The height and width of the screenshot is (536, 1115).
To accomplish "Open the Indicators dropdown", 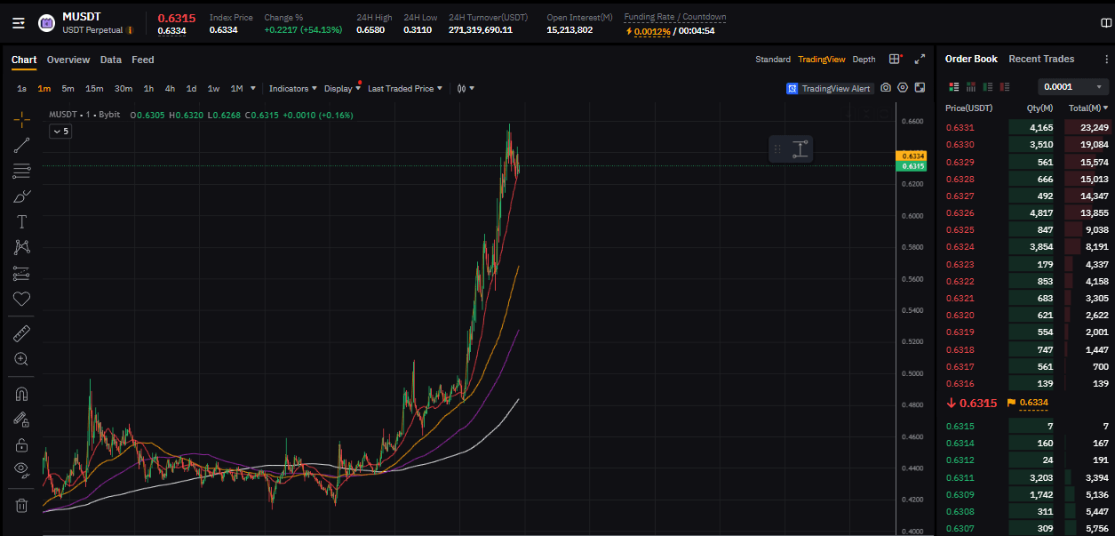I will tap(292, 89).
